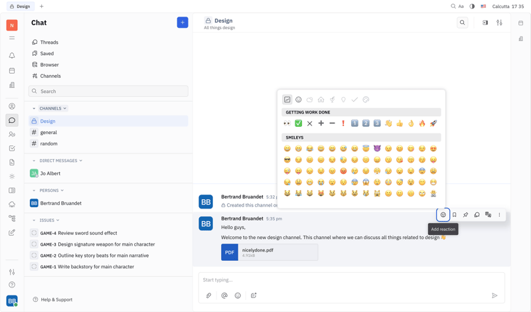Pick the heart-eyes smiley

(x=433, y=149)
